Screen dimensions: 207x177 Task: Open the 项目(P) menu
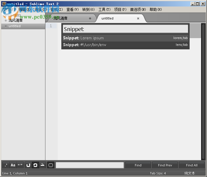[x=120, y=9]
